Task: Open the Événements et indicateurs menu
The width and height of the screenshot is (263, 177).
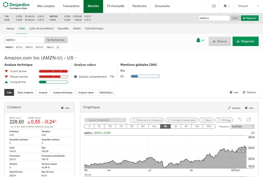Action: (147, 120)
